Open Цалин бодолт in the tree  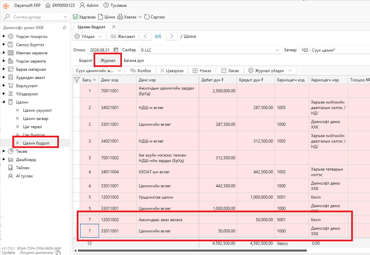(x=36, y=143)
